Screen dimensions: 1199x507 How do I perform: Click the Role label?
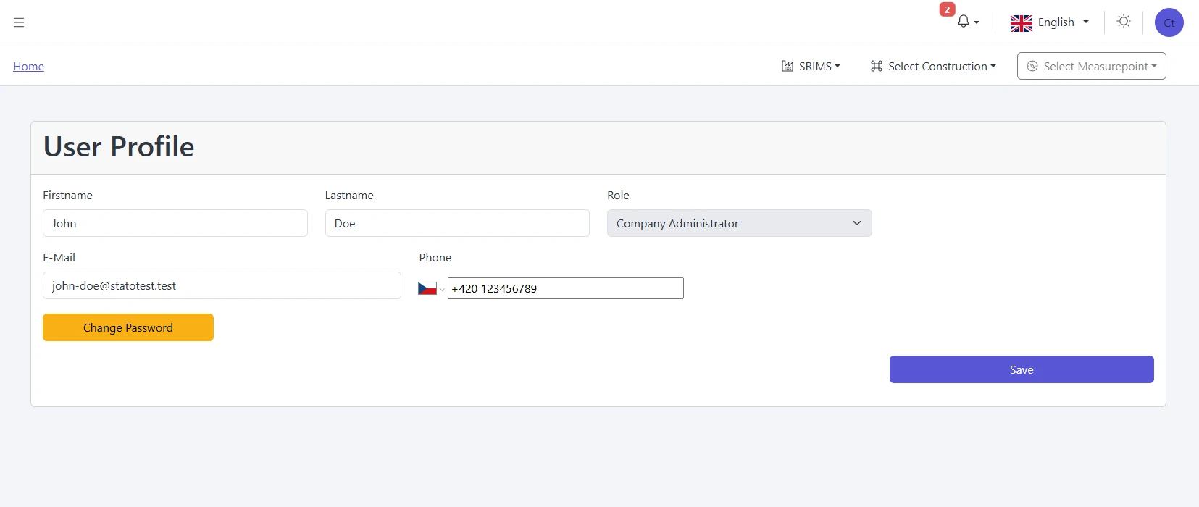618,195
